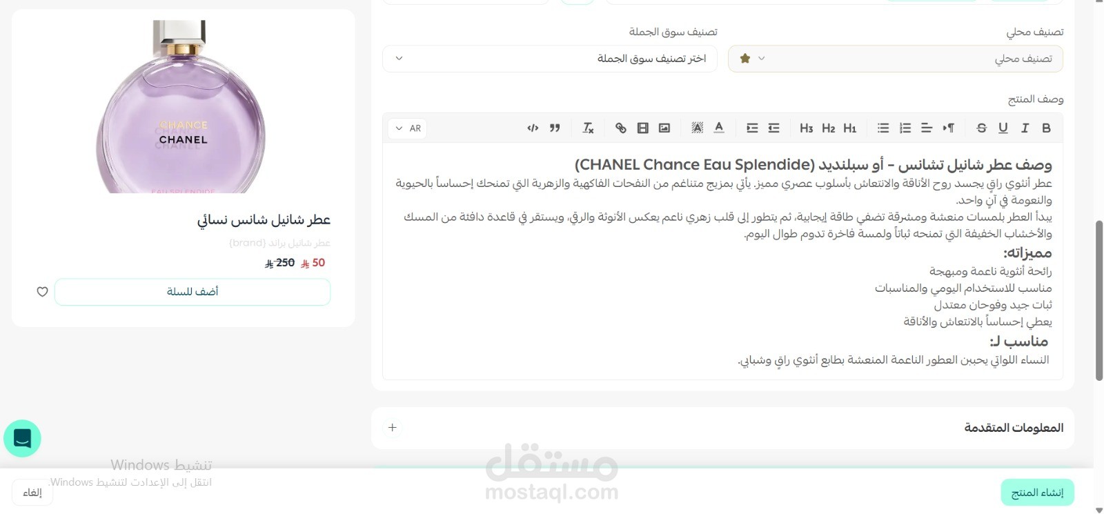
Task: Click the indent icon
Action: pos(752,128)
